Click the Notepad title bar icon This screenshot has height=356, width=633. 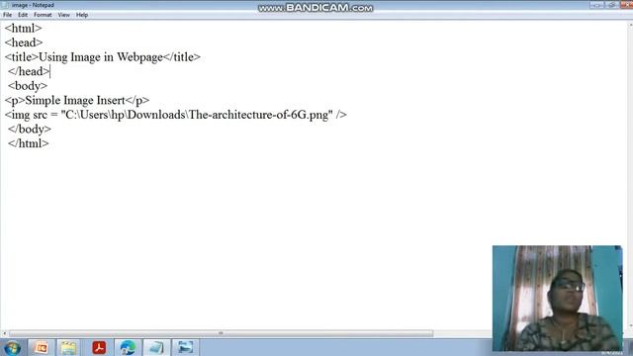(5, 5)
